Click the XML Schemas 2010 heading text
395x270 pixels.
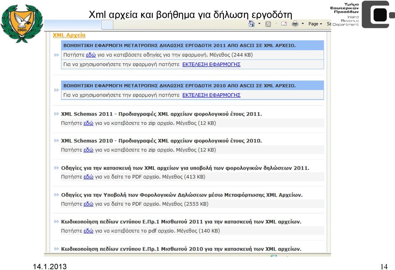point(161,141)
